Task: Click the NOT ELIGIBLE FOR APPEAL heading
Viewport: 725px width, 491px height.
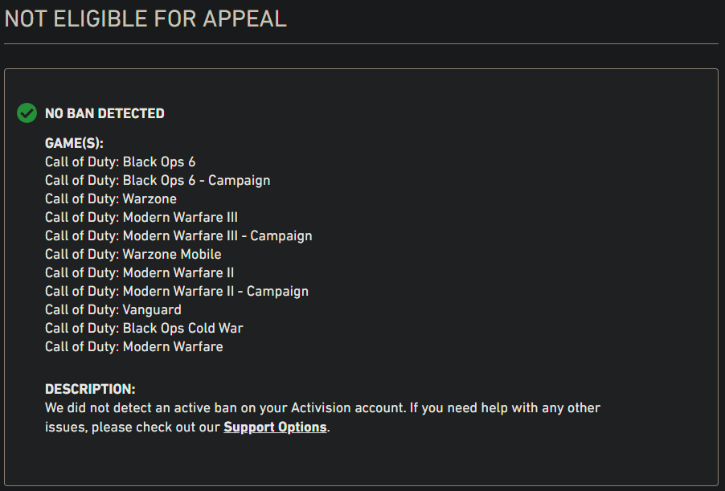Action: [x=145, y=19]
